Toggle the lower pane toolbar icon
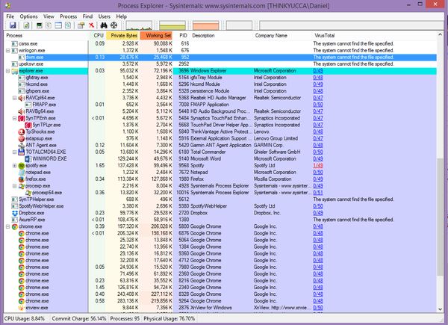This screenshot has height=325, width=448. tap(58, 25)
